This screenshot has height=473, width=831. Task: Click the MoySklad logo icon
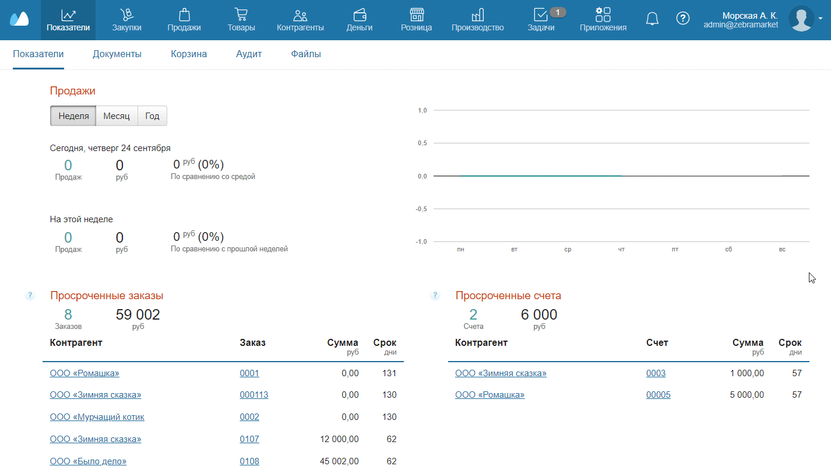(19, 19)
